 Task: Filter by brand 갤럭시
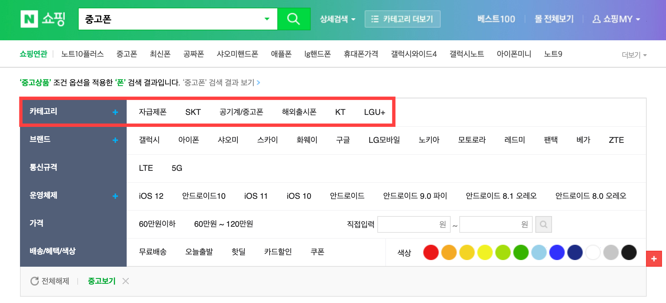149,140
